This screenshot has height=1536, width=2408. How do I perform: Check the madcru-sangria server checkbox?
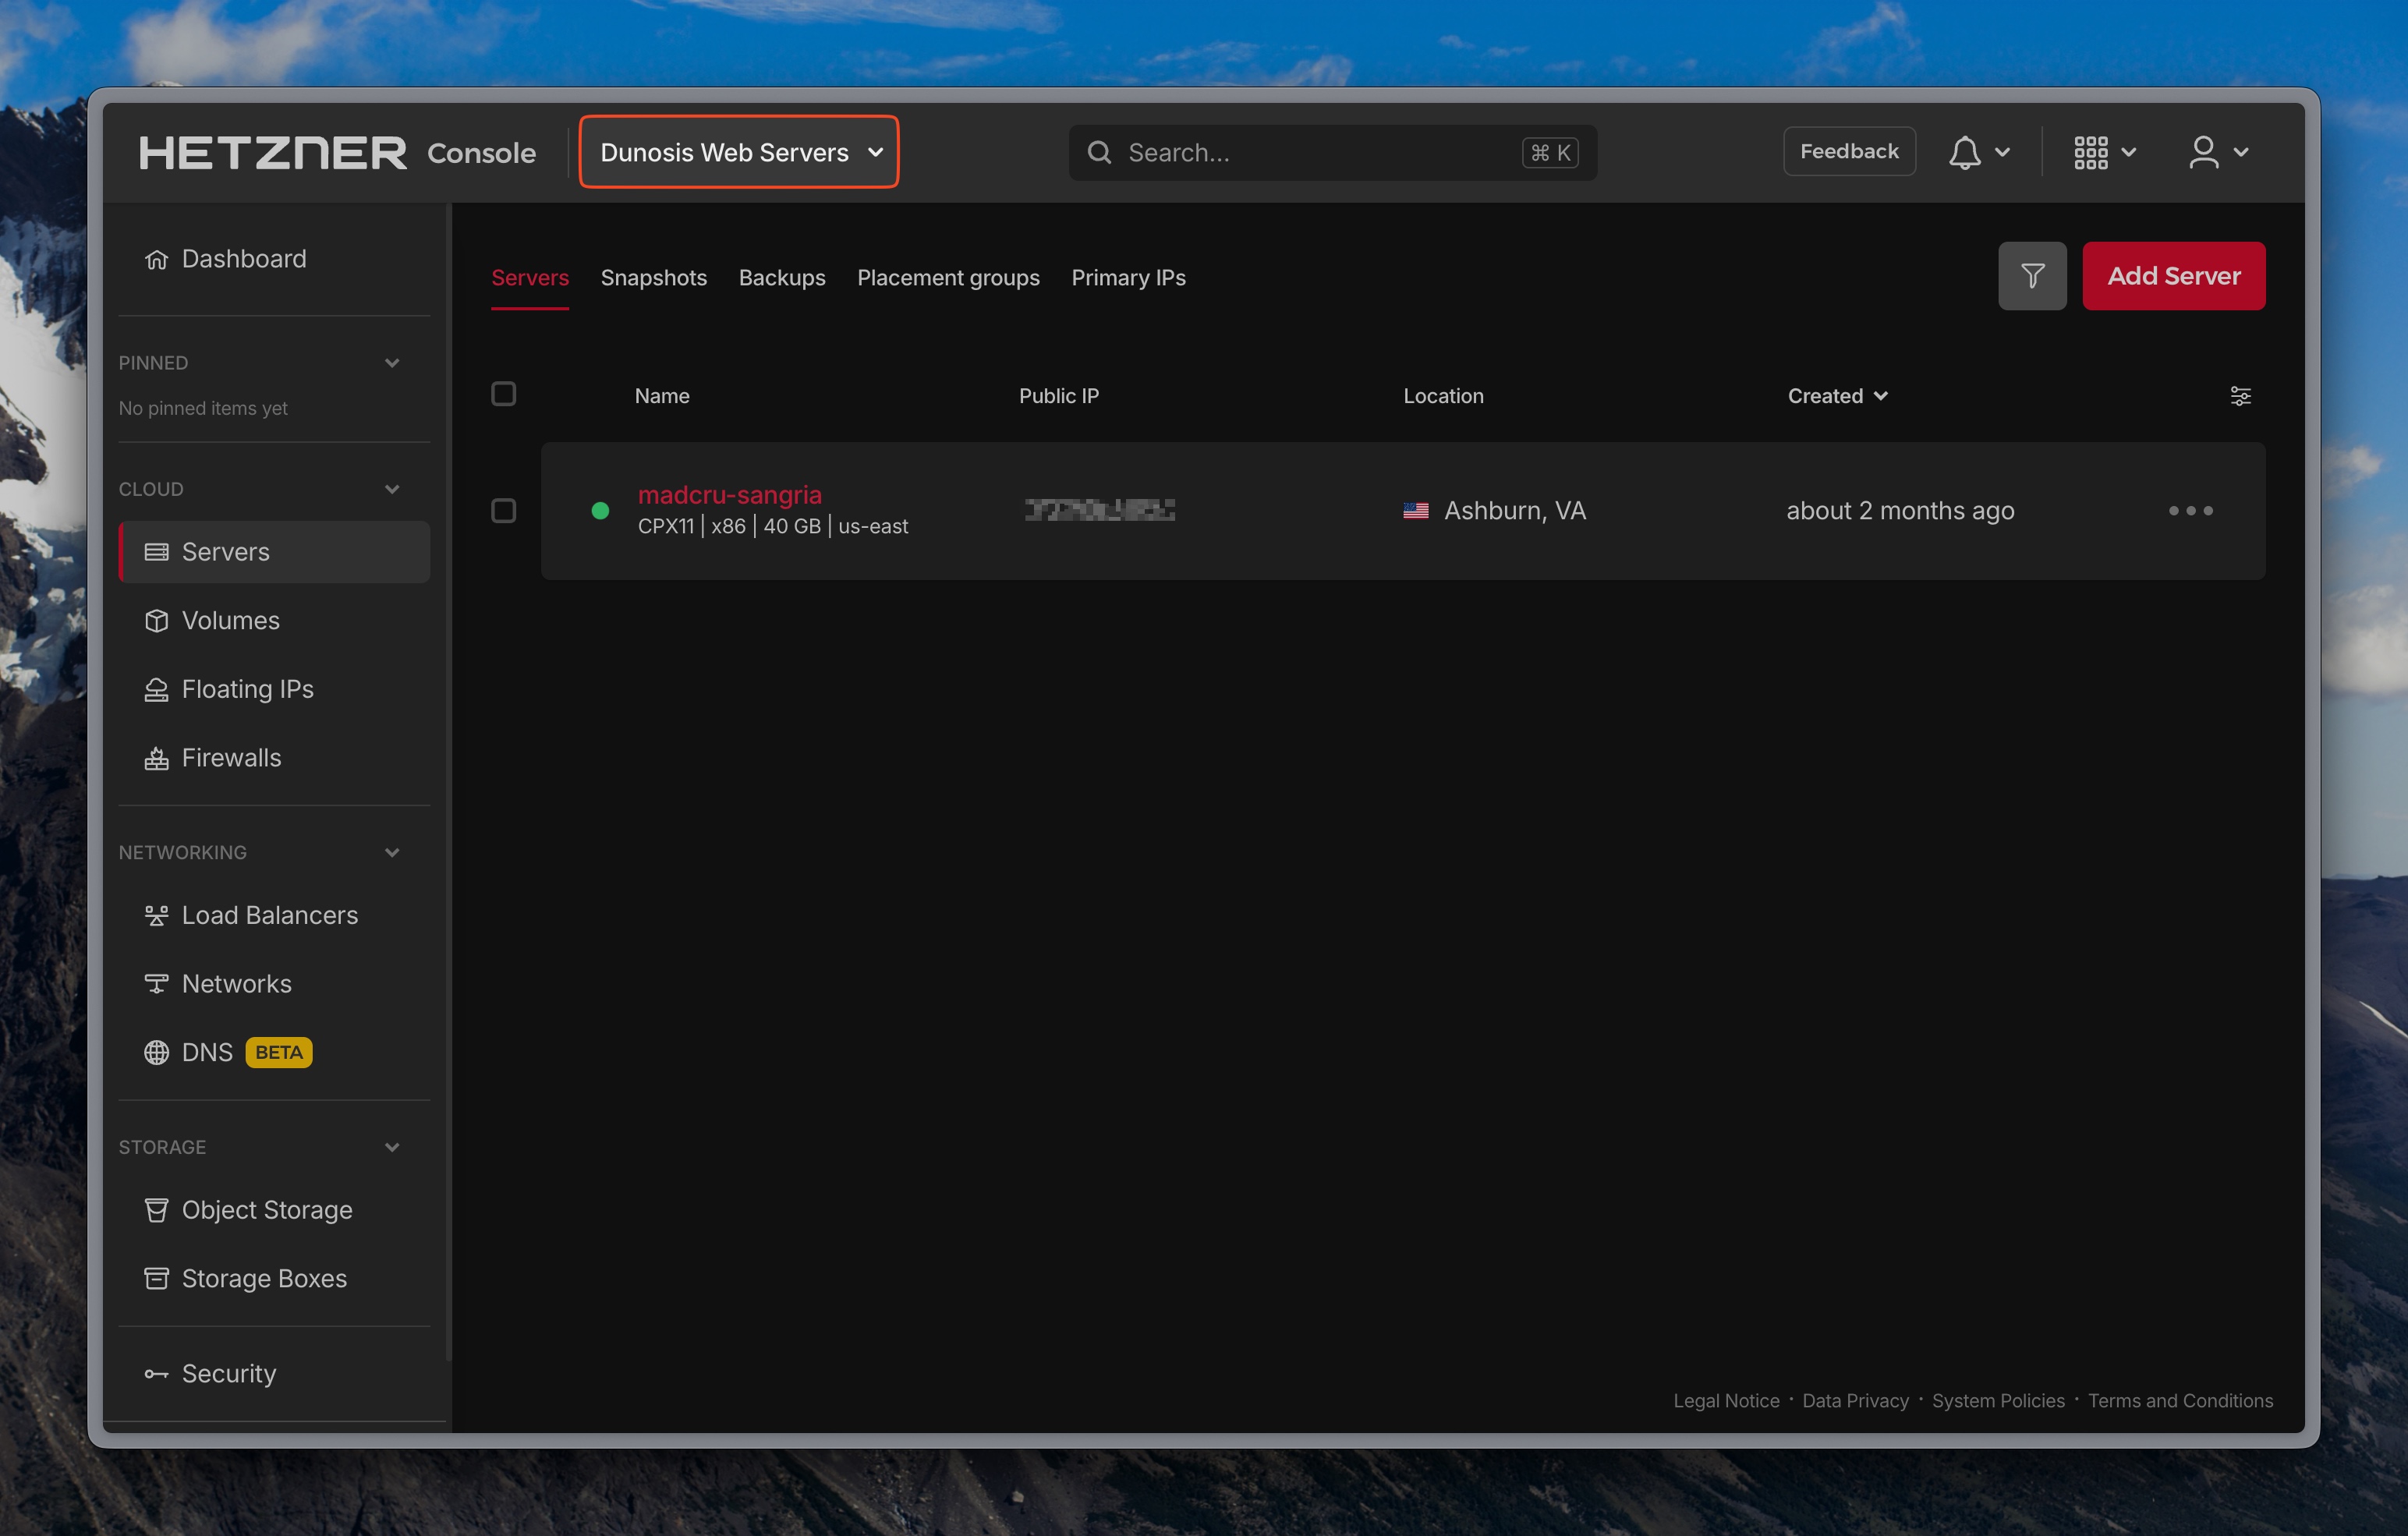click(503, 510)
